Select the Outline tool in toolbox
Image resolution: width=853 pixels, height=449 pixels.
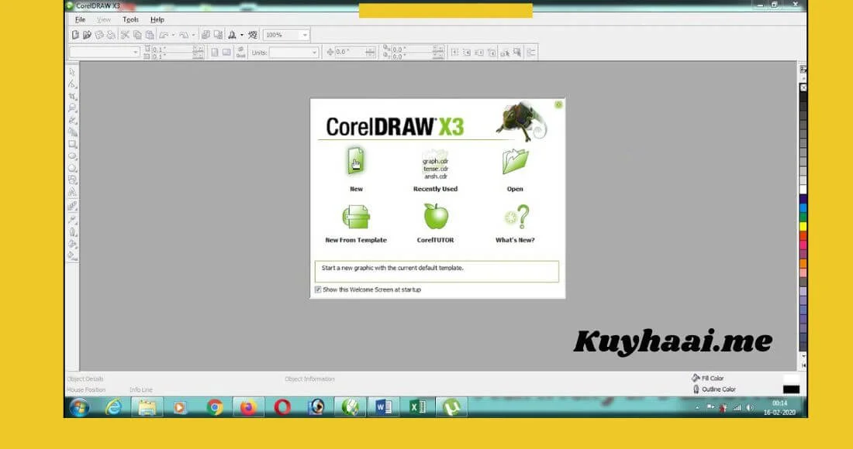point(72,231)
